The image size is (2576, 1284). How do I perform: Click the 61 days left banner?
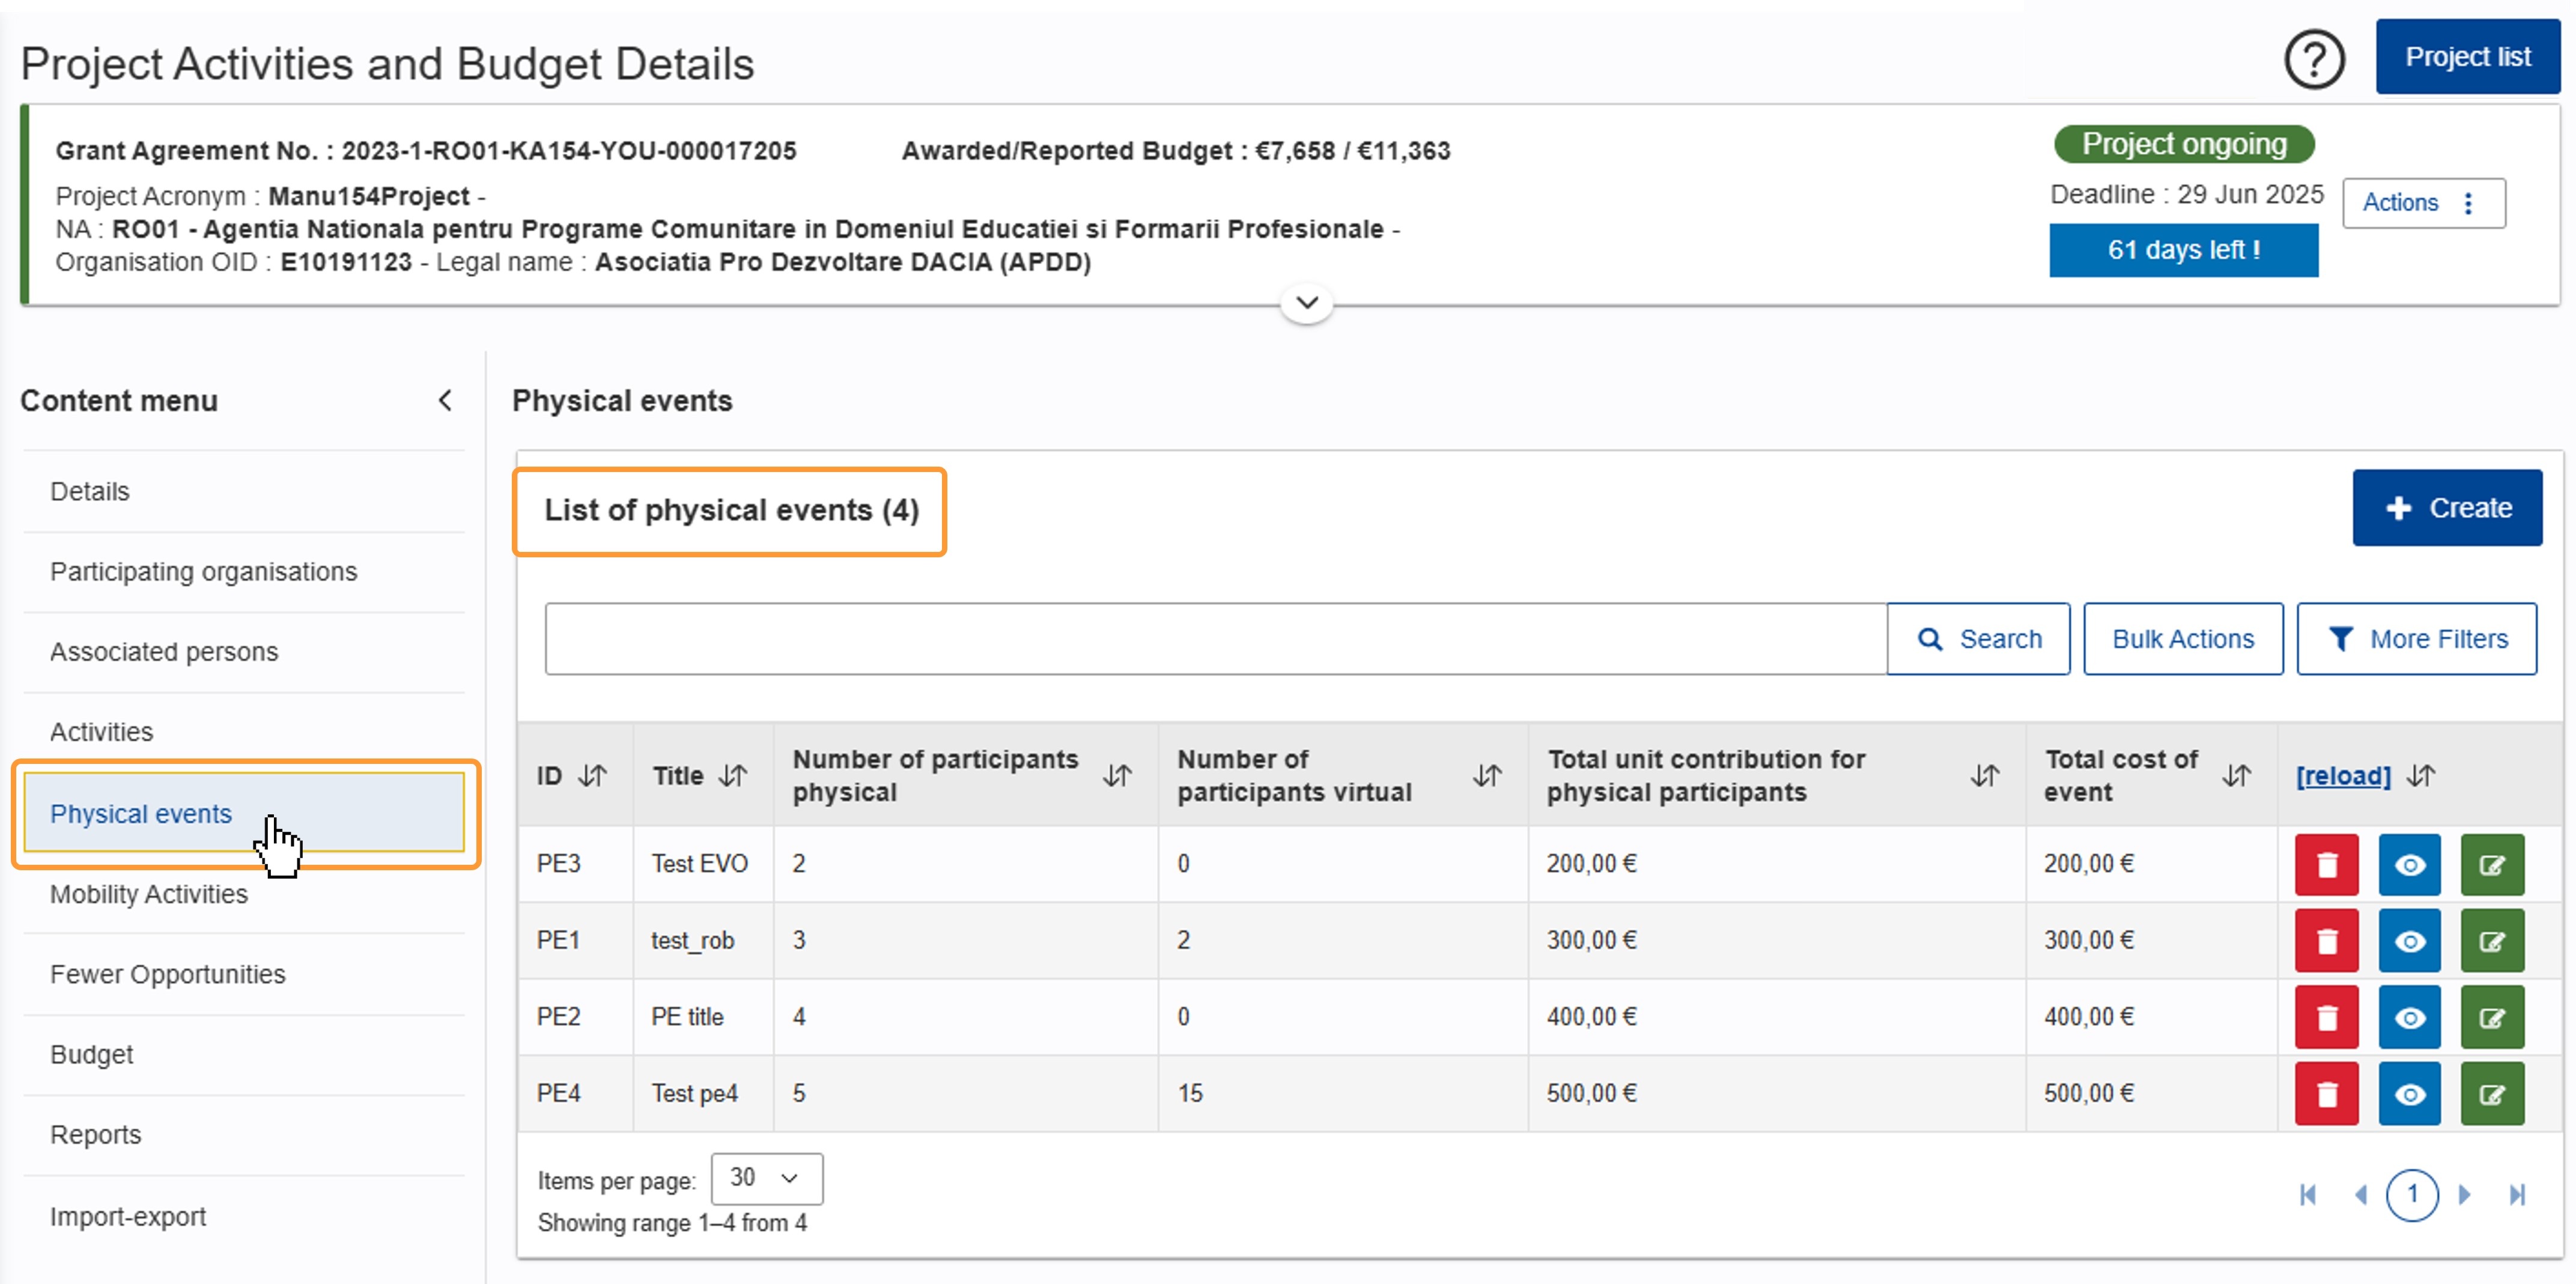coord(2183,250)
